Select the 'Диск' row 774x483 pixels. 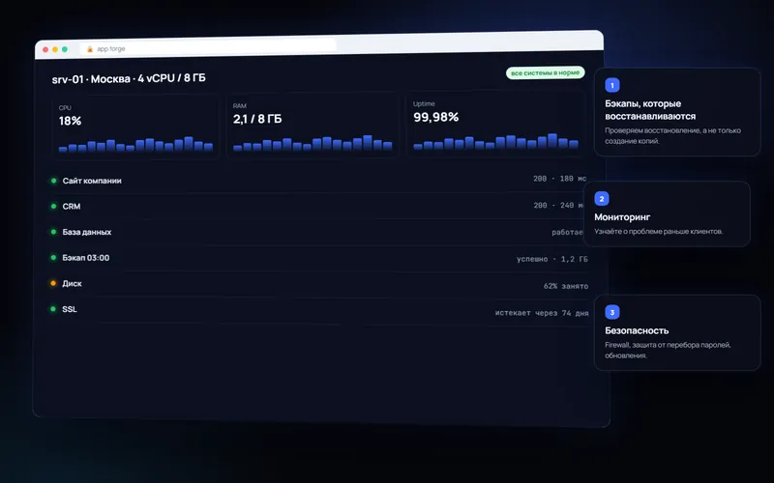pos(319,284)
